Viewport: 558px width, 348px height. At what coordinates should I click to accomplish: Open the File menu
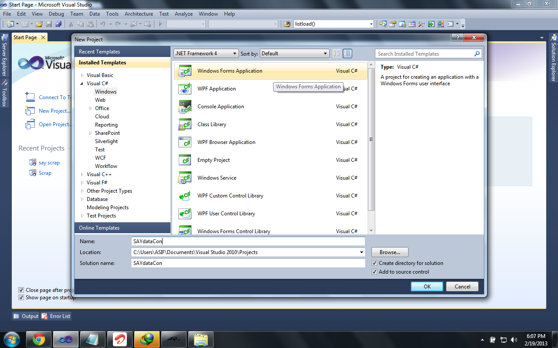(7, 14)
